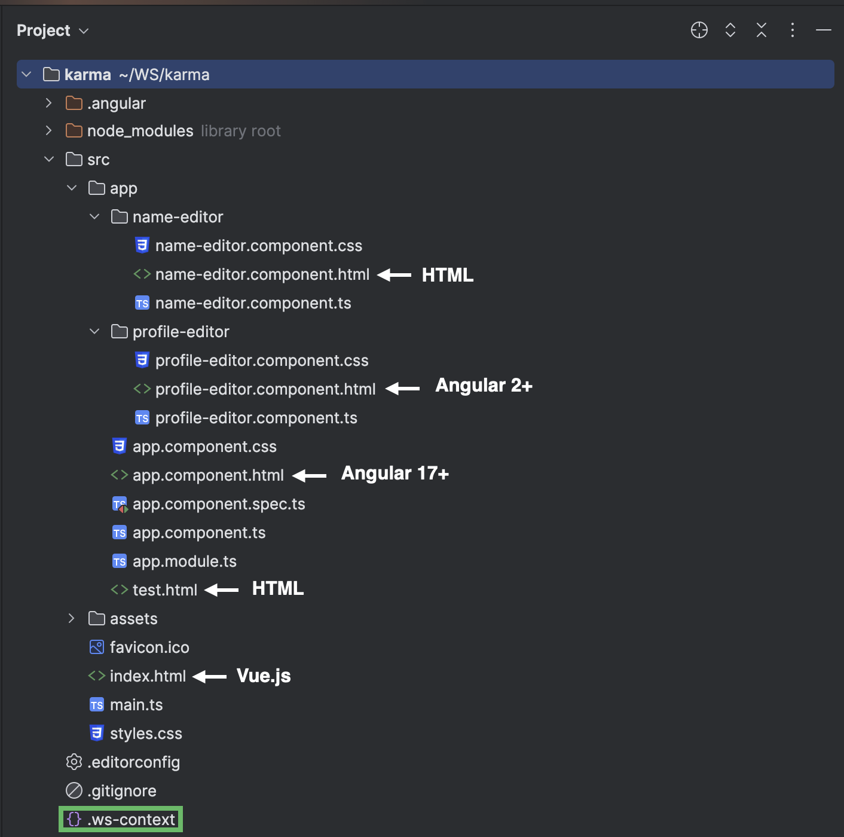Click the gear icon beside .editorconfig
844x837 pixels.
(x=73, y=762)
